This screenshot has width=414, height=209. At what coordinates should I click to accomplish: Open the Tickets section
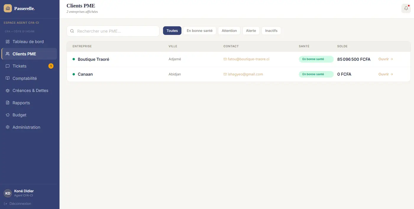(x=29, y=66)
